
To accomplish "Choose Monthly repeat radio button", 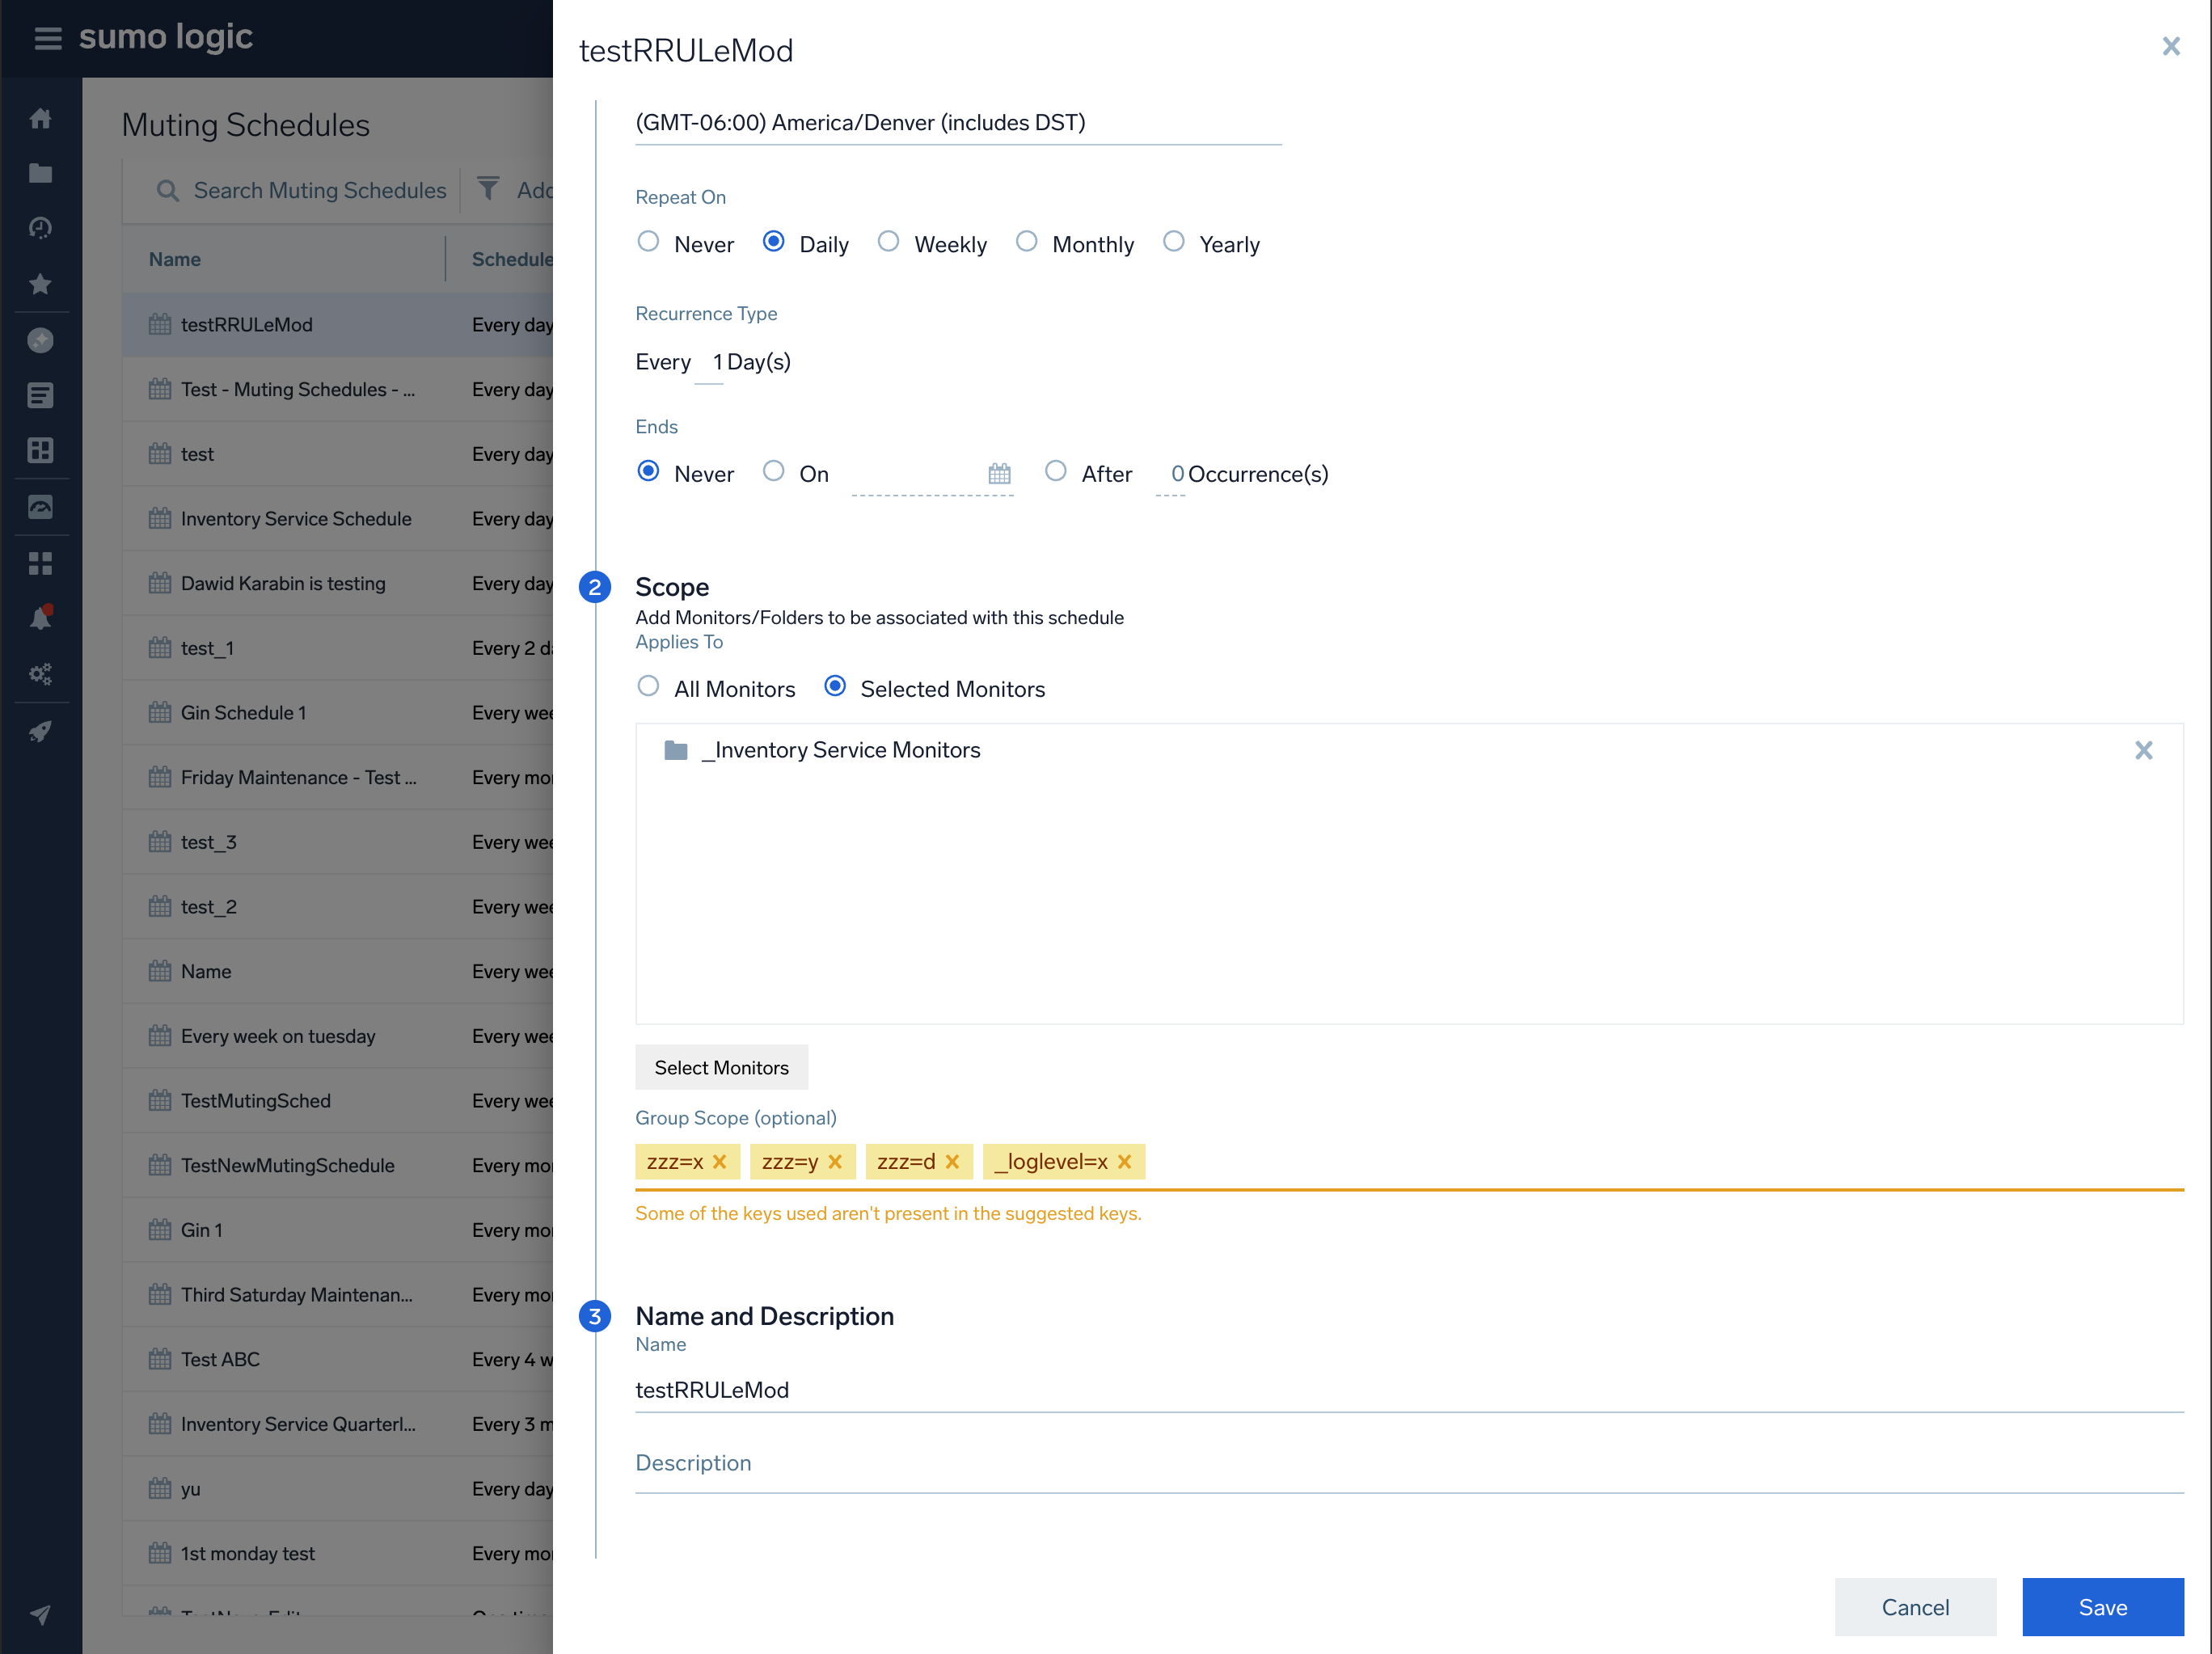I will [x=1026, y=242].
